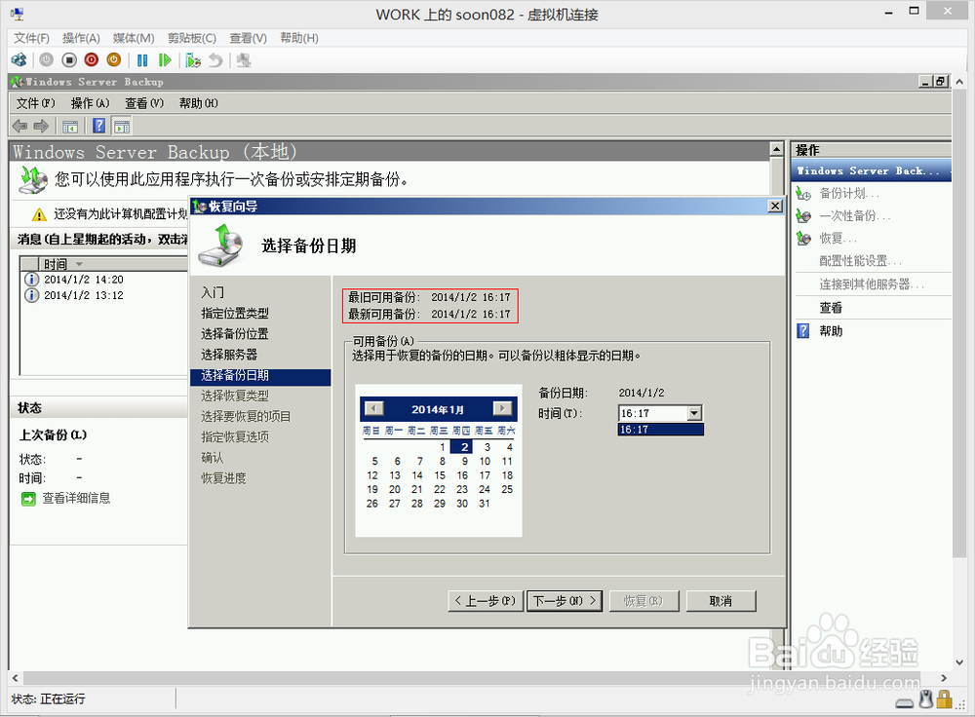Screen dimensions: 975x717
Task: Go forward with the right arrow toolbar icon
Action: click(x=41, y=126)
